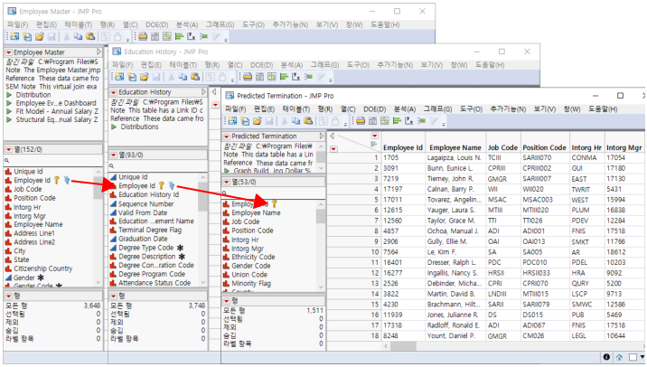Open red triangle menu beside Employee Master title
The width and height of the screenshot is (647, 367).
coord(9,52)
